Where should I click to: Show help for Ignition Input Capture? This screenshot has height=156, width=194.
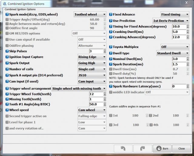tap(7, 57)
